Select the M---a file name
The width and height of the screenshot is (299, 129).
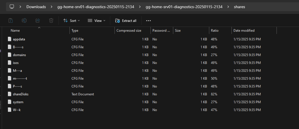click(x=17, y=70)
